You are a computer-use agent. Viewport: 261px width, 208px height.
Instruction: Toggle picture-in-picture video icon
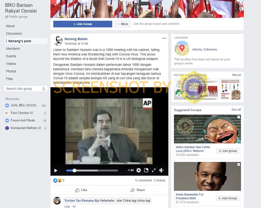pos(146,170)
